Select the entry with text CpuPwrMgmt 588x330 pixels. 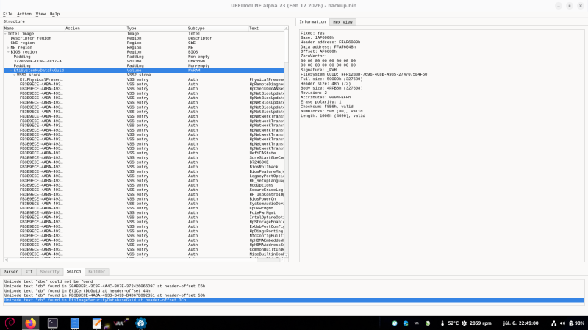pyautogui.click(x=143, y=208)
